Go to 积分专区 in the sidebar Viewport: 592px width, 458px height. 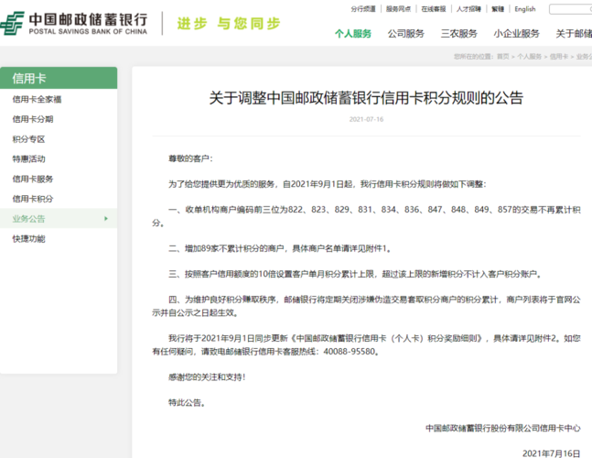[28, 139]
